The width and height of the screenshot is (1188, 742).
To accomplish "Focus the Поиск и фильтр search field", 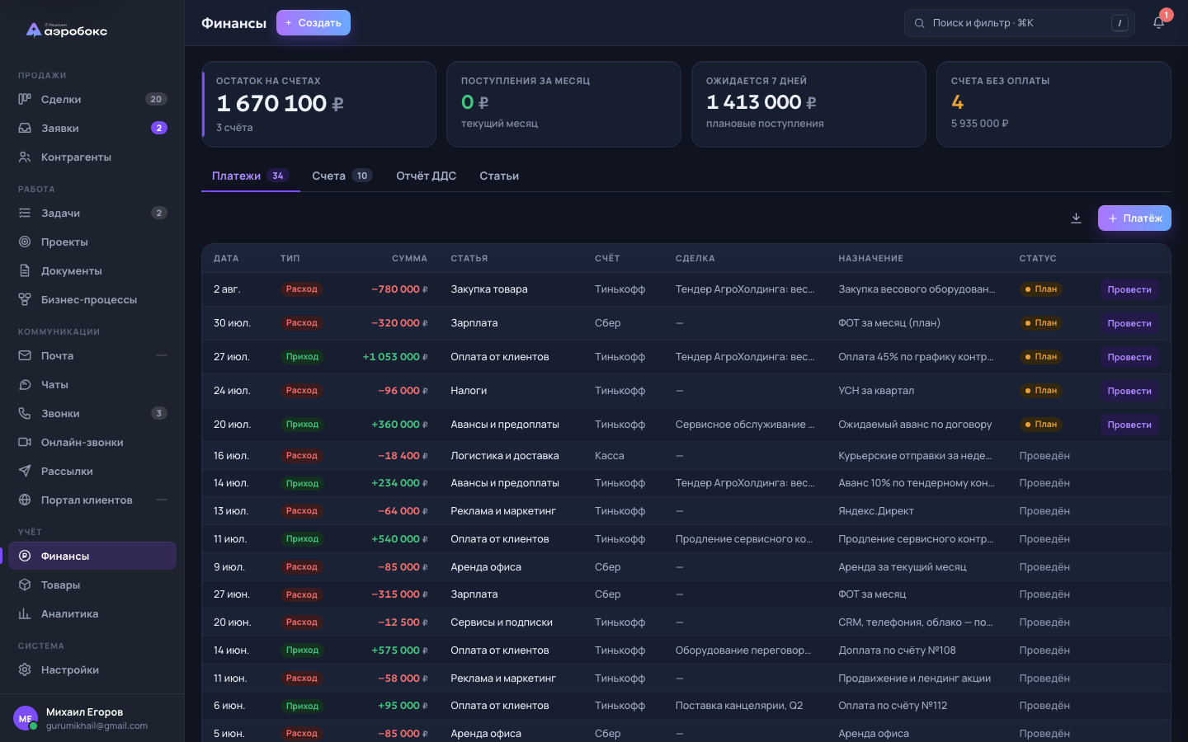I will click(1020, 23).
